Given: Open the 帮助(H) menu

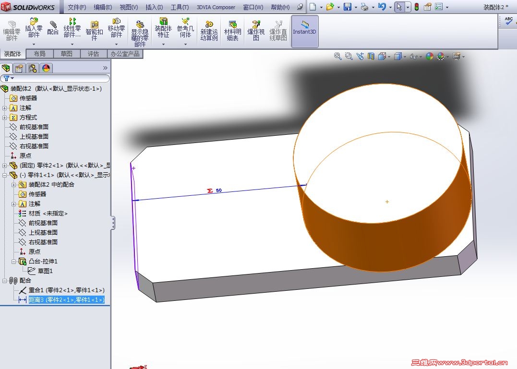Looking at the screenshot, I should (x=280, y=7).
